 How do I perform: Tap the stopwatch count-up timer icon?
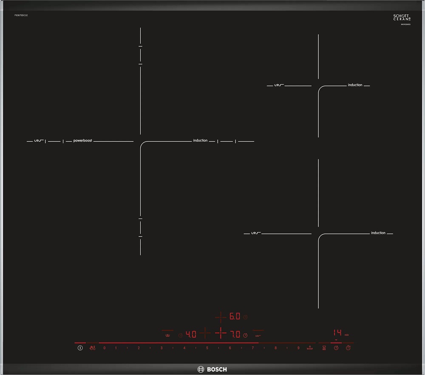click(x=348, y=348)
